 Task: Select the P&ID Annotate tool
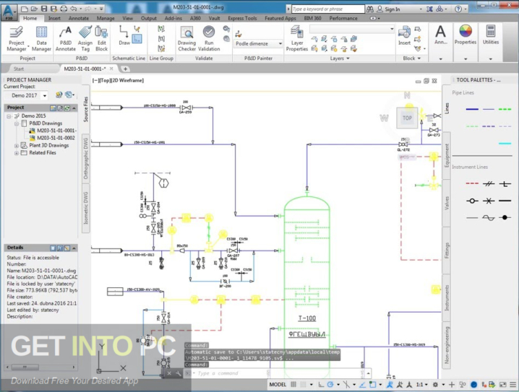(66, 39)
